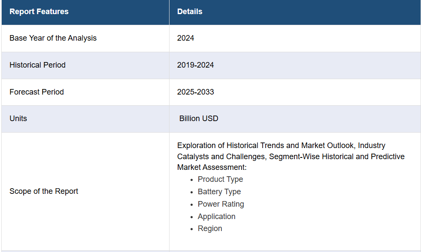
Task: Select the Scope of the Report label
Action: [43, 191]
